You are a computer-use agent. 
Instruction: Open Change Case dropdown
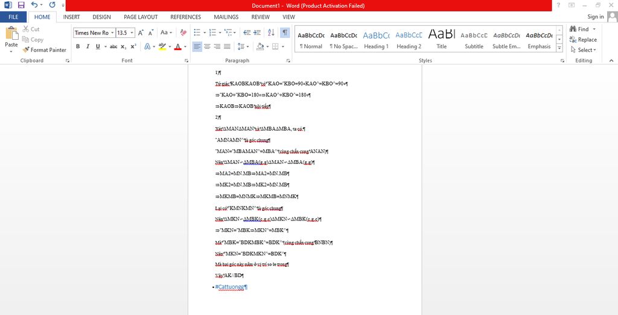coord(167,33)
